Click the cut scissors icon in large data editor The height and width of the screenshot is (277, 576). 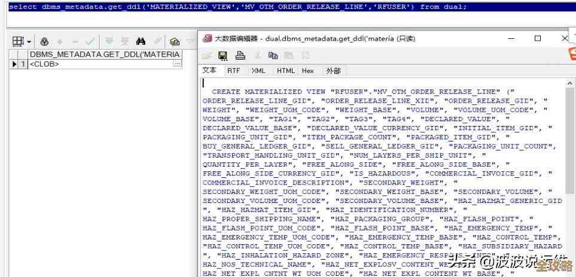(x=258, y=56)
